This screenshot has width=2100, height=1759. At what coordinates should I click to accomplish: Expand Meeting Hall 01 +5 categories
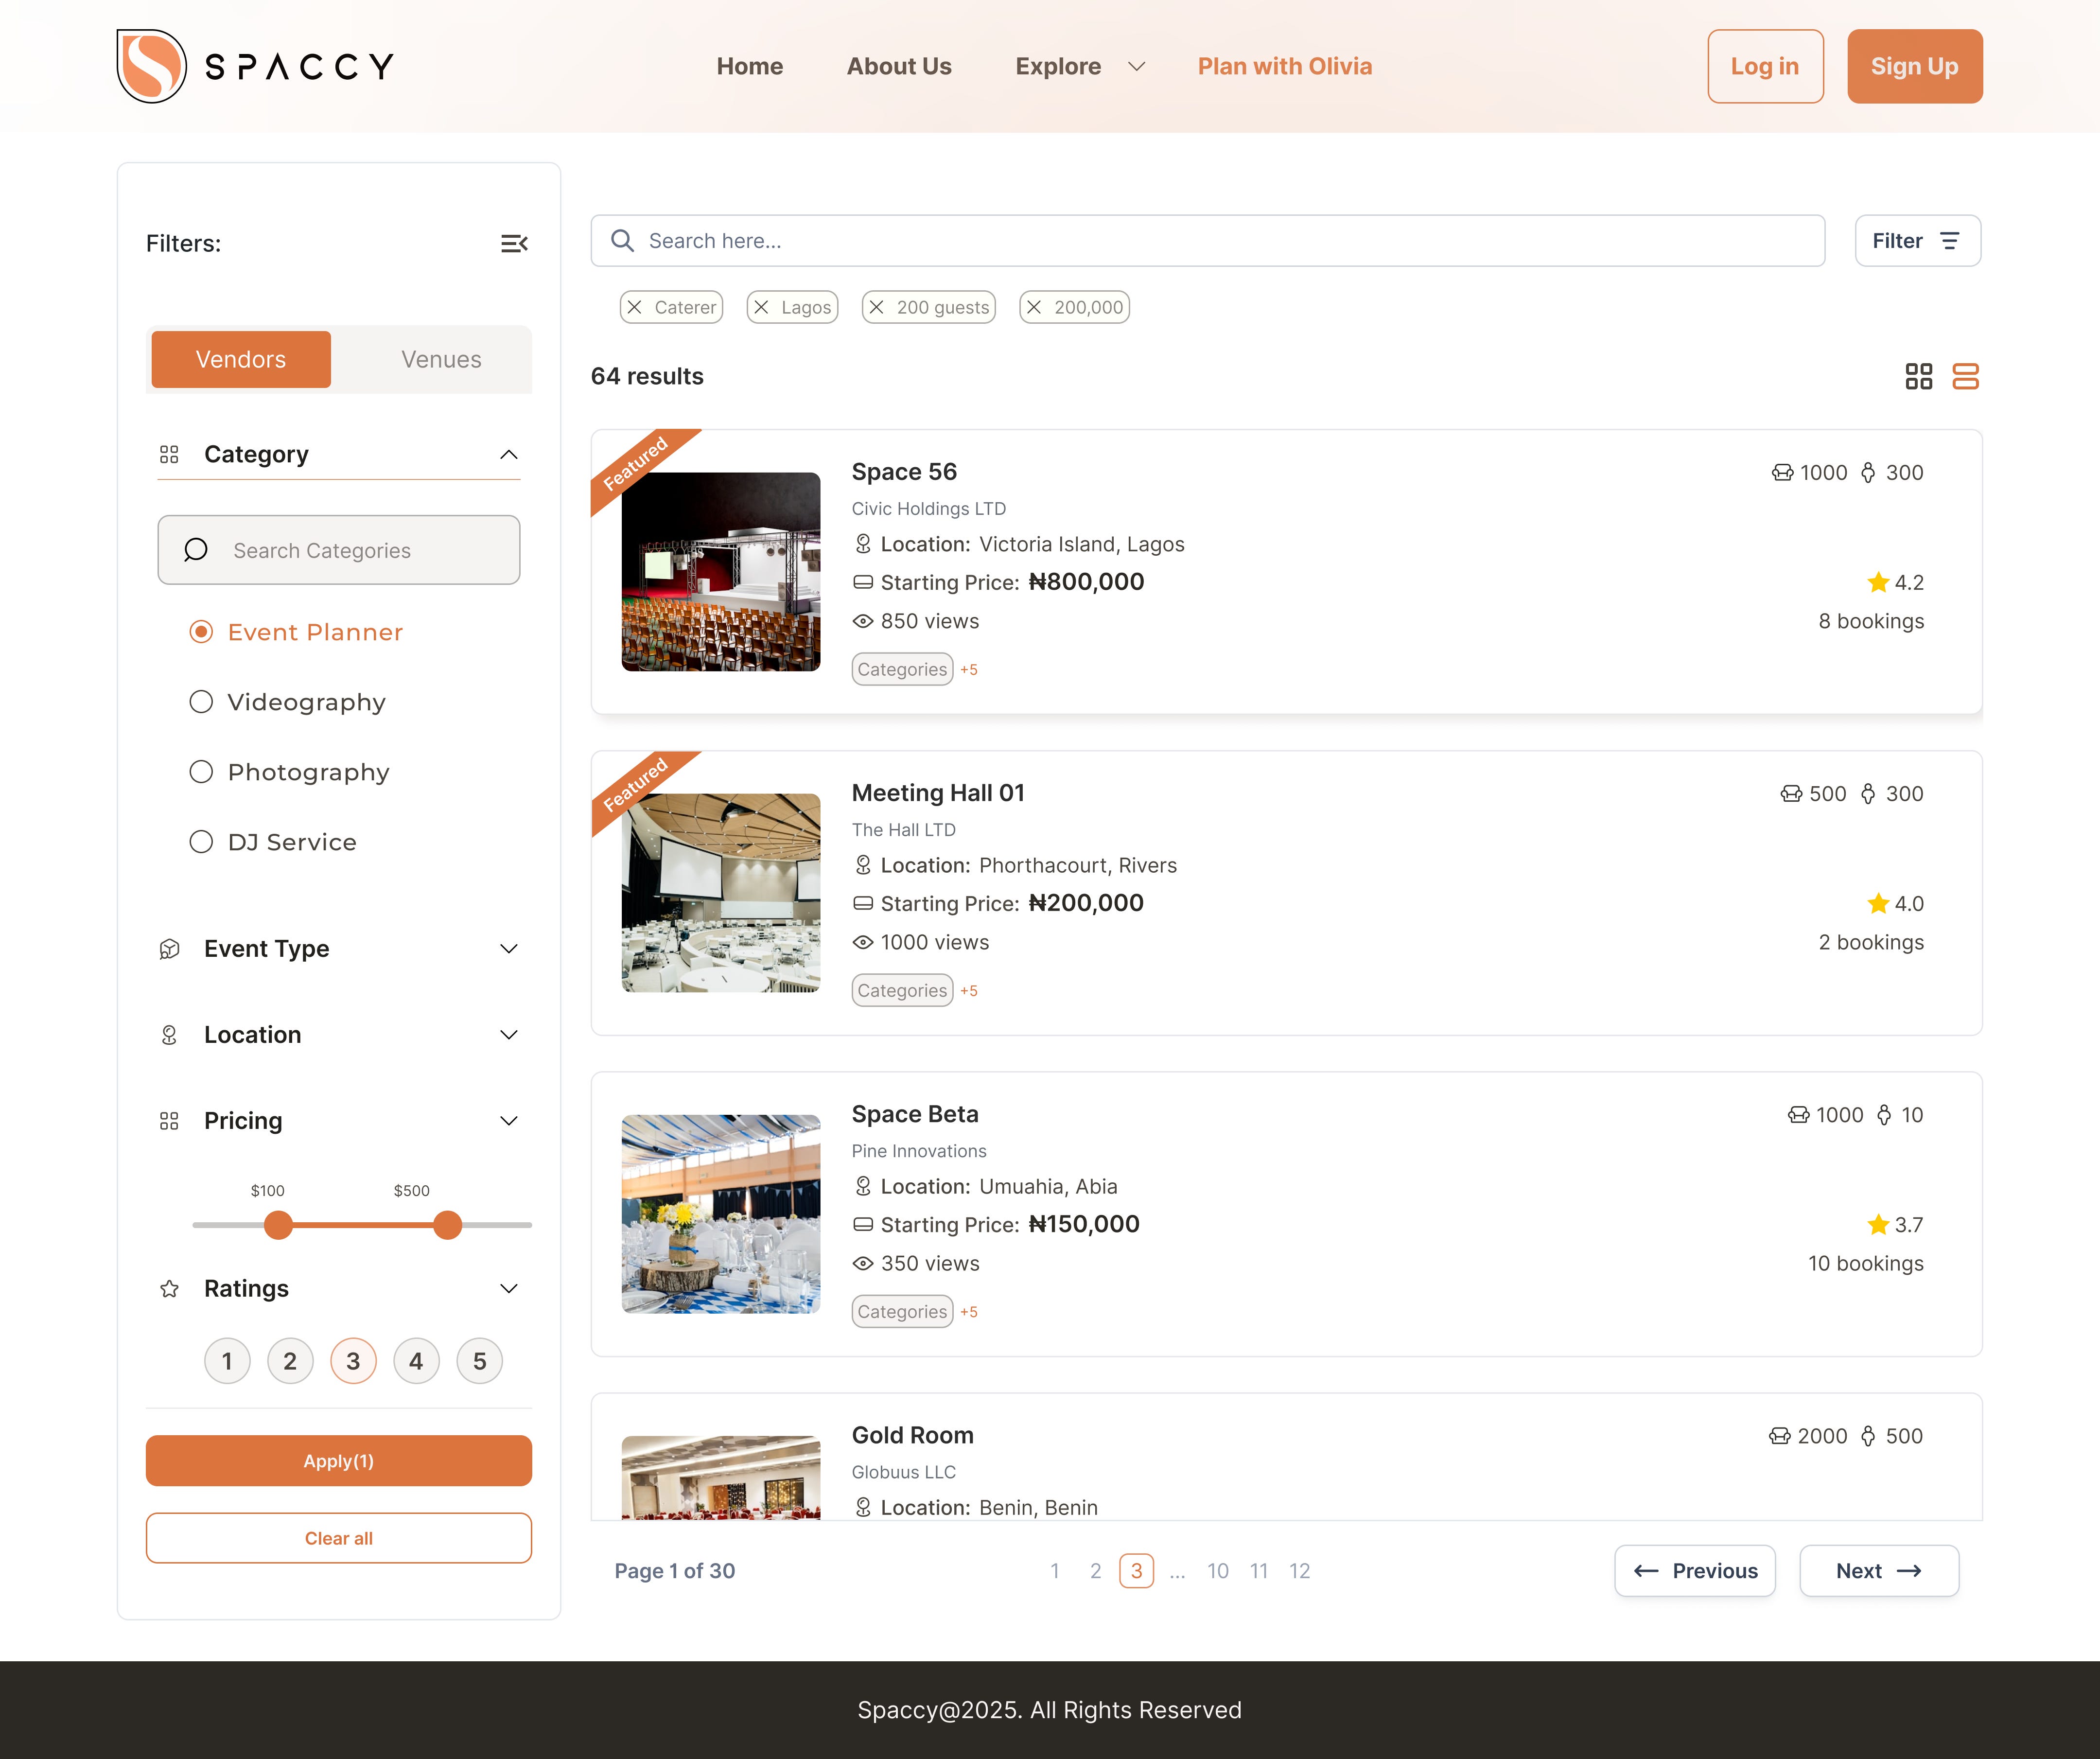pos(969,991)
